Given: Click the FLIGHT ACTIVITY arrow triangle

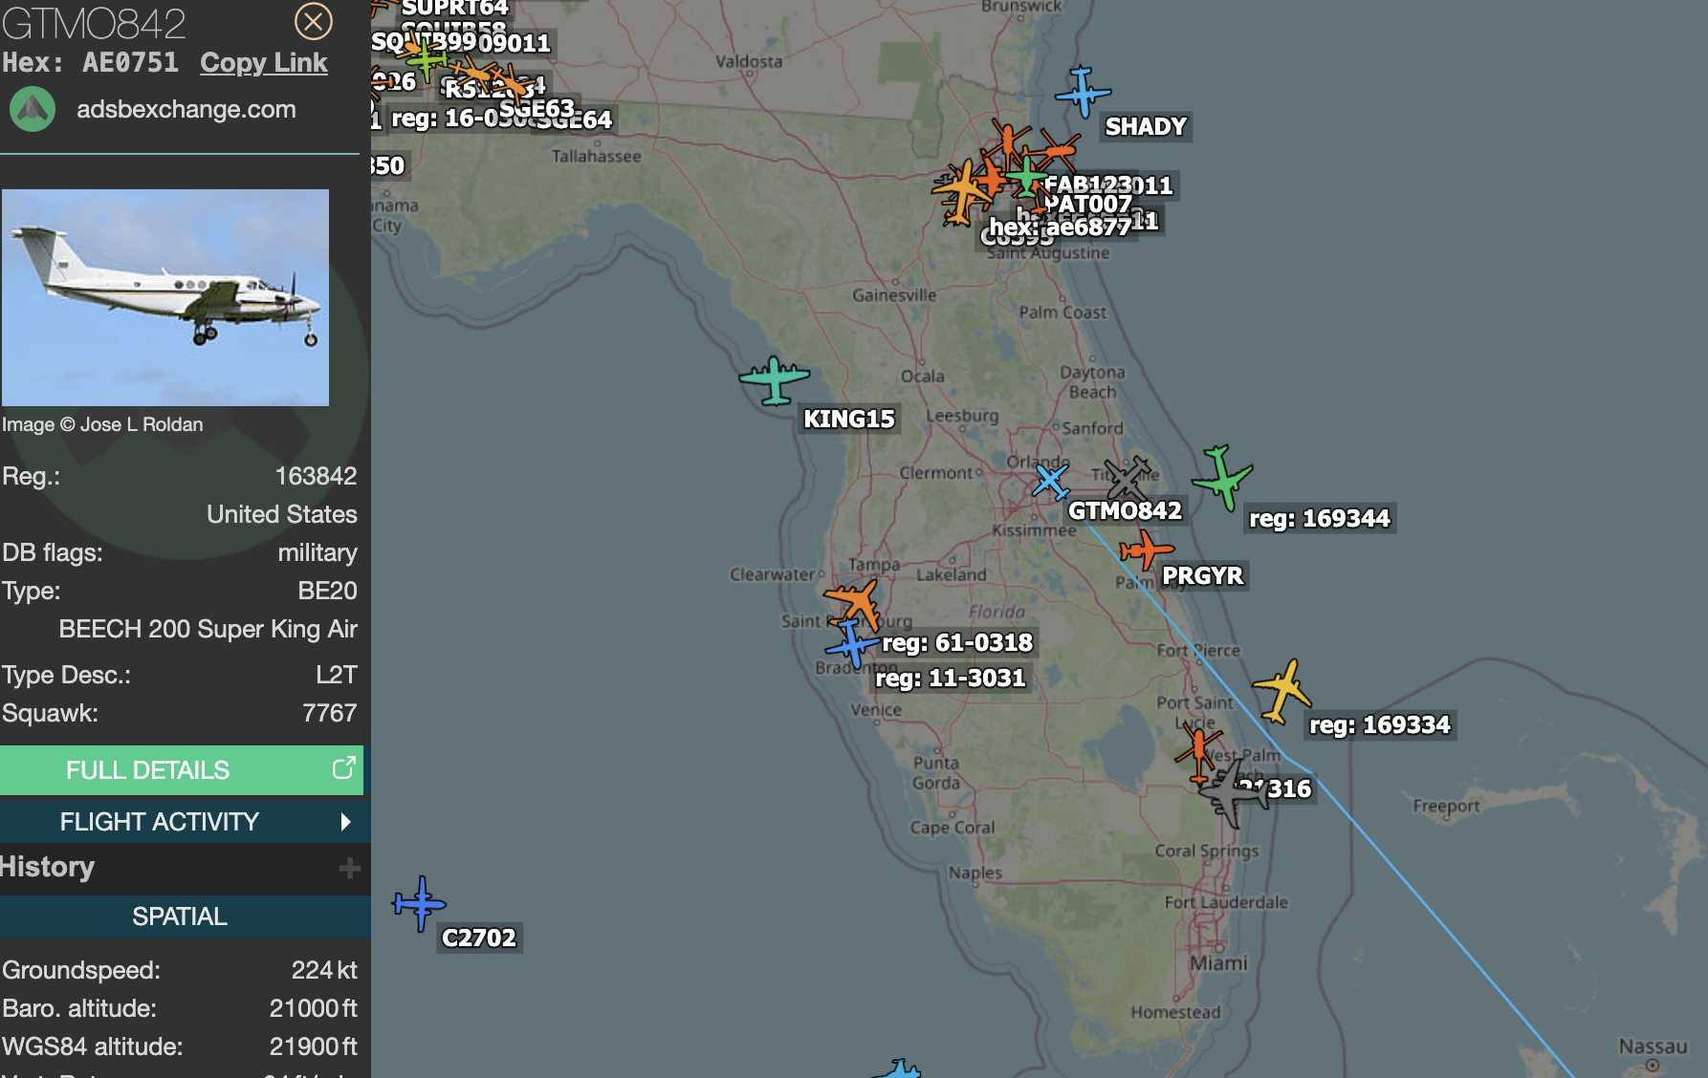Looking at the screenshot, I should click(x=345, y=822).
